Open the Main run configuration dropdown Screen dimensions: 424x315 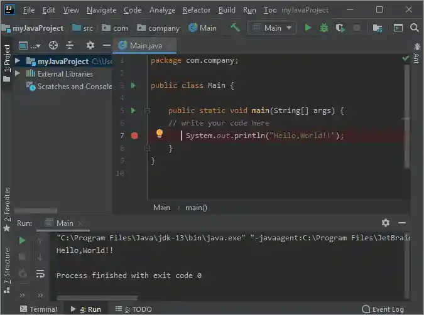click(272, 28)
